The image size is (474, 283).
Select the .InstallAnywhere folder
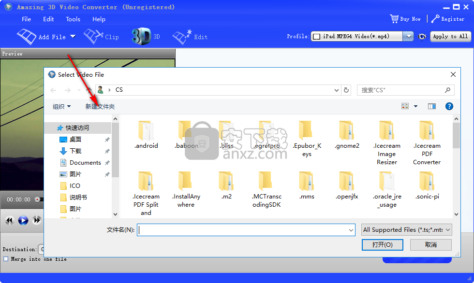(x=186, y=190)
